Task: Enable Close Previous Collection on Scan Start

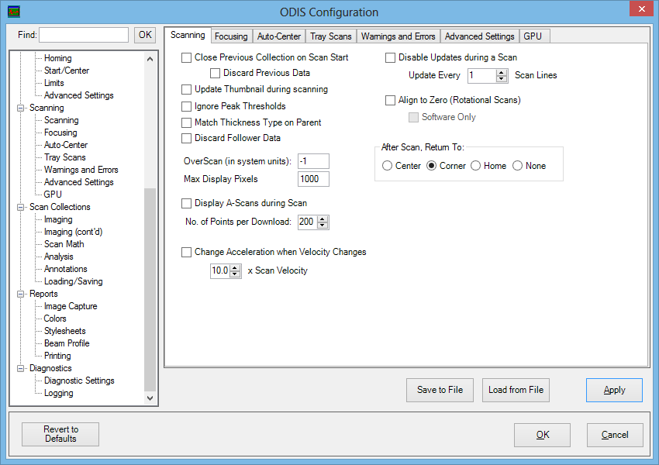Action: 186,57
